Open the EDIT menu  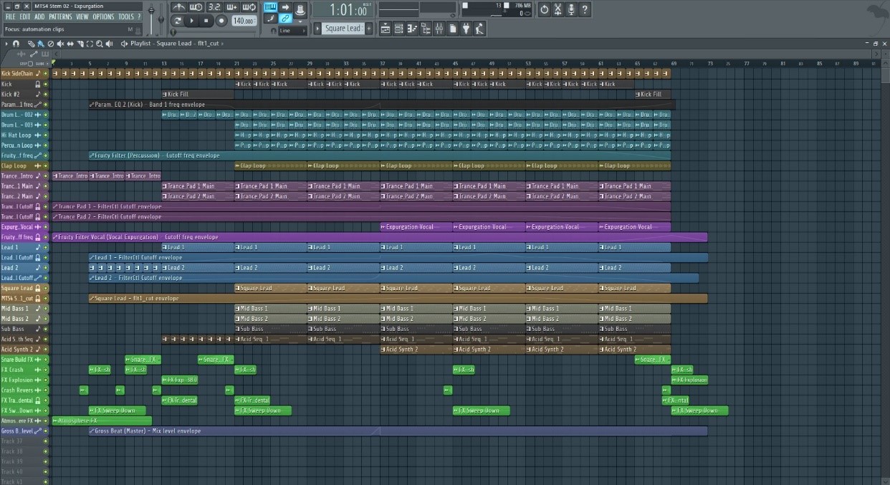pyautogui.click(x=25, y=16)
